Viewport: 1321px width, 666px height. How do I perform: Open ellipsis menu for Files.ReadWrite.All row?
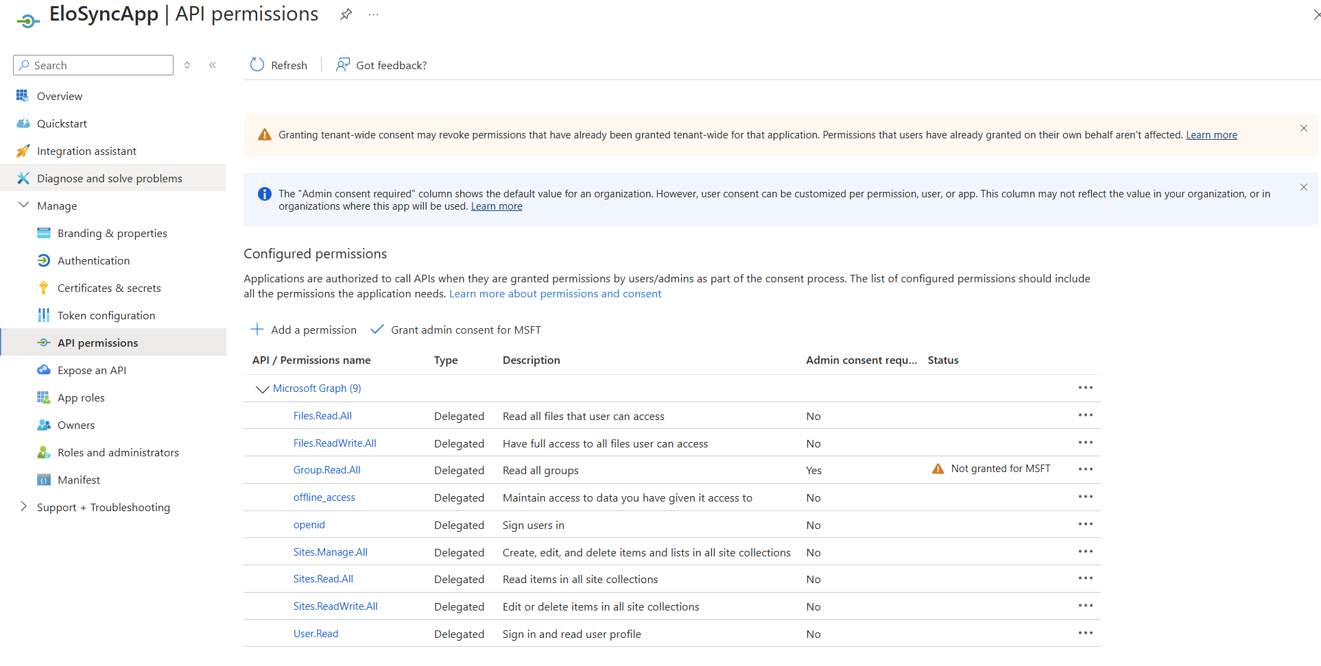[1085, 443]
